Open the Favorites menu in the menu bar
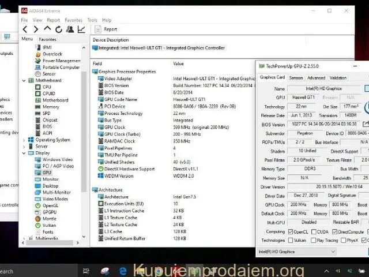The width and height of the screenshot is (369, 277). click(73, 20)
